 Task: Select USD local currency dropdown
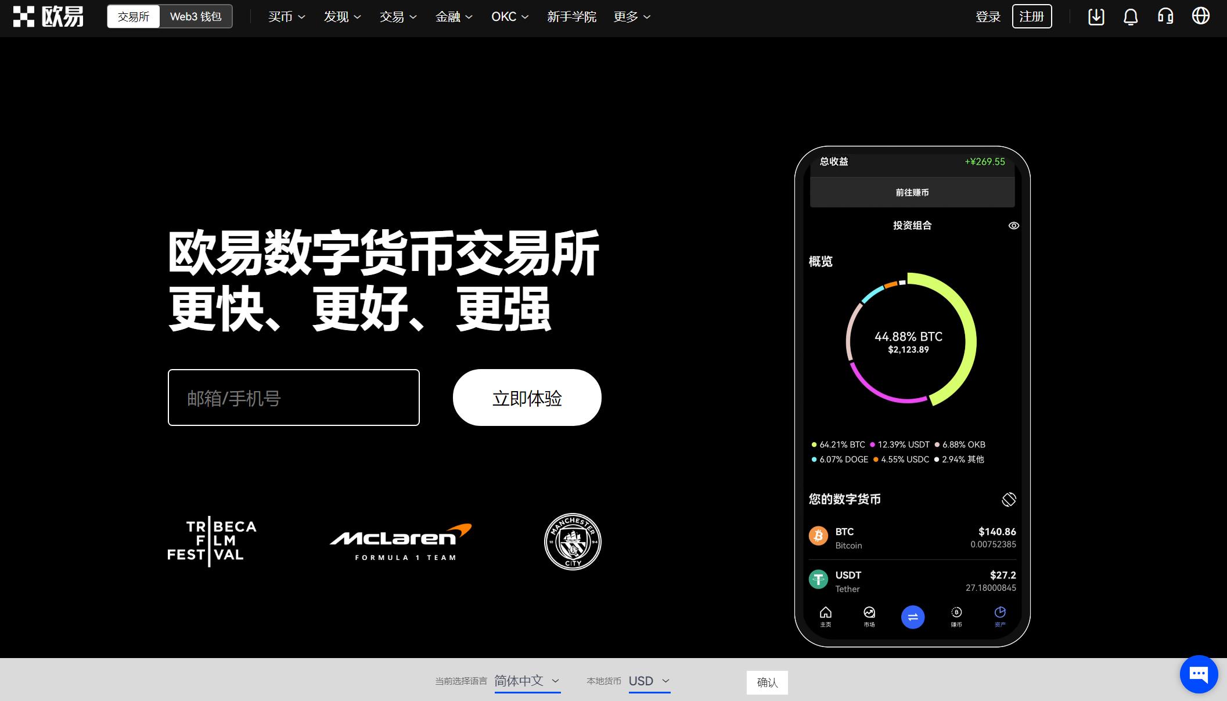(x=649, y=682)
